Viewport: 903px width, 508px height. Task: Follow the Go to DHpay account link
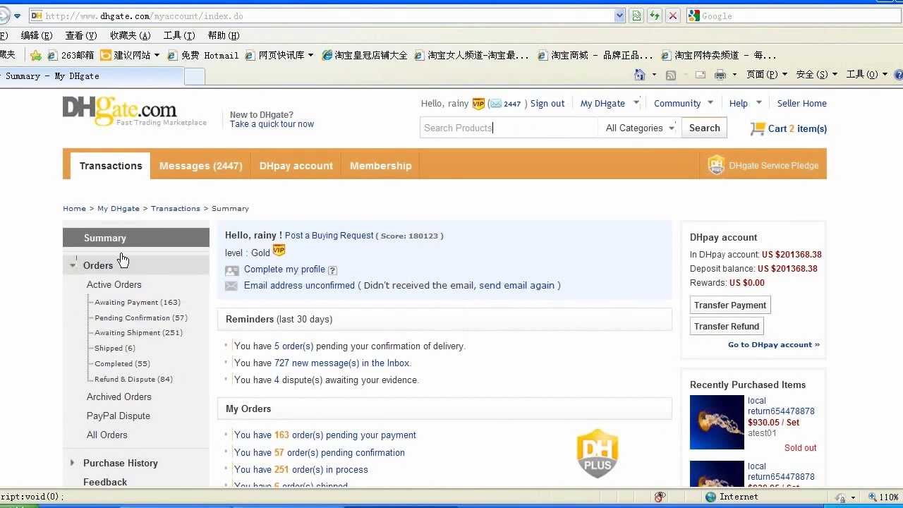click(x=774, y=344)
